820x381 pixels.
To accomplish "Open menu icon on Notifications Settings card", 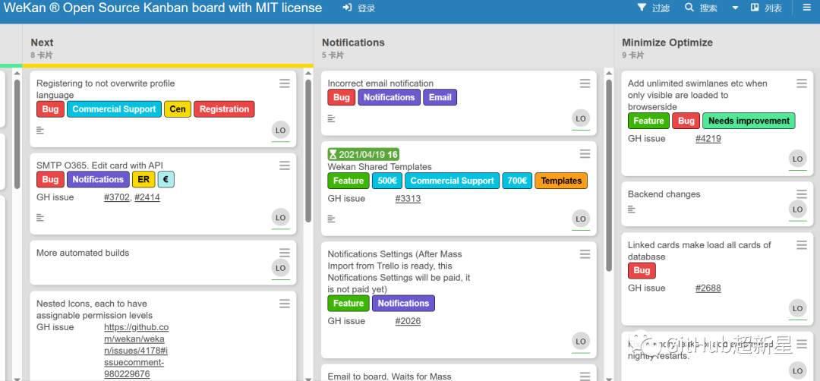I will [585, 254].
